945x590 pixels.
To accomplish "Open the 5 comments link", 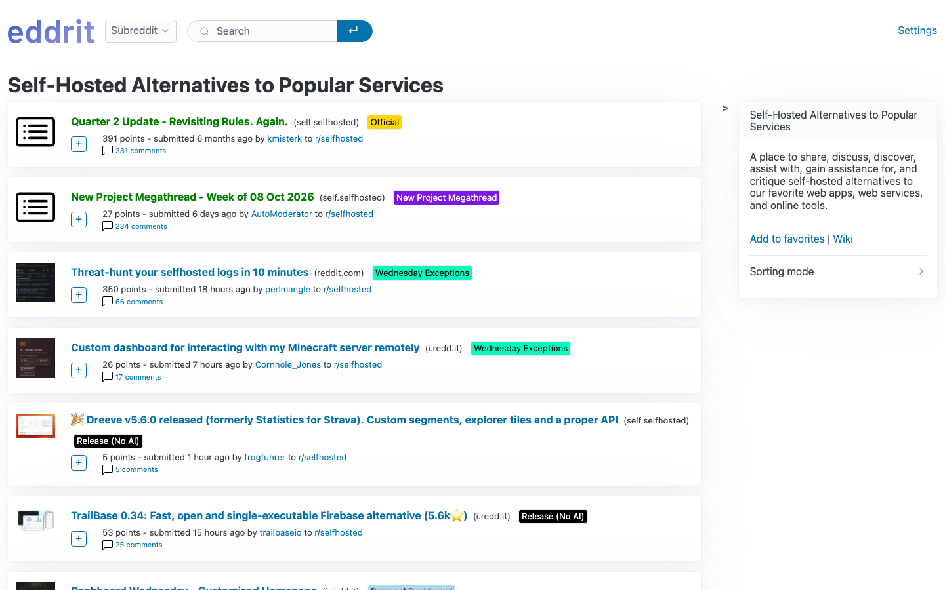I will click(136, 469).
